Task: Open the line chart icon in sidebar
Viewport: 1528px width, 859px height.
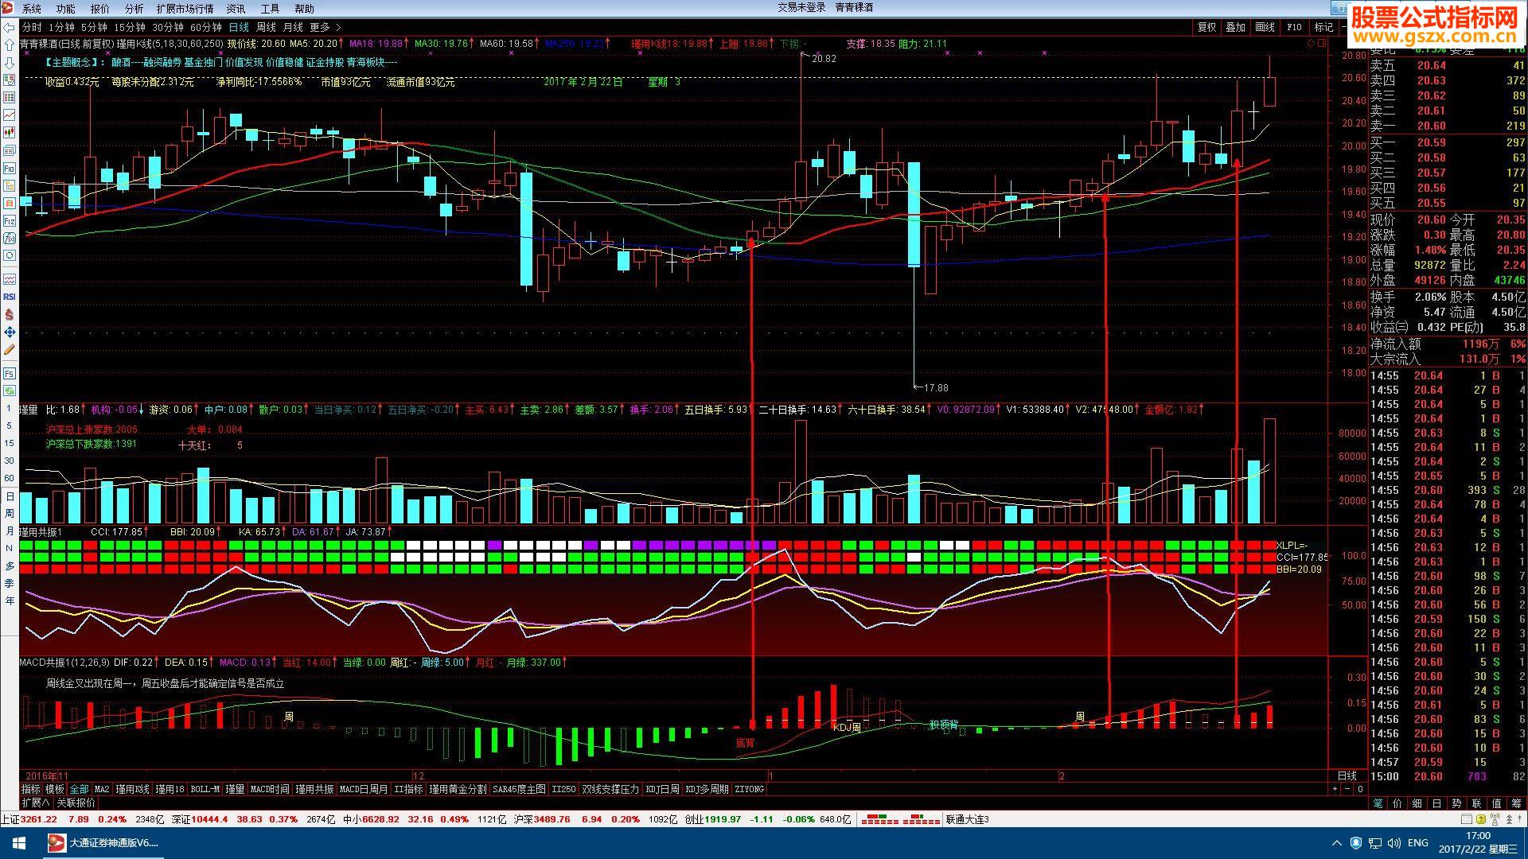Action: click(x=9, y=115)
